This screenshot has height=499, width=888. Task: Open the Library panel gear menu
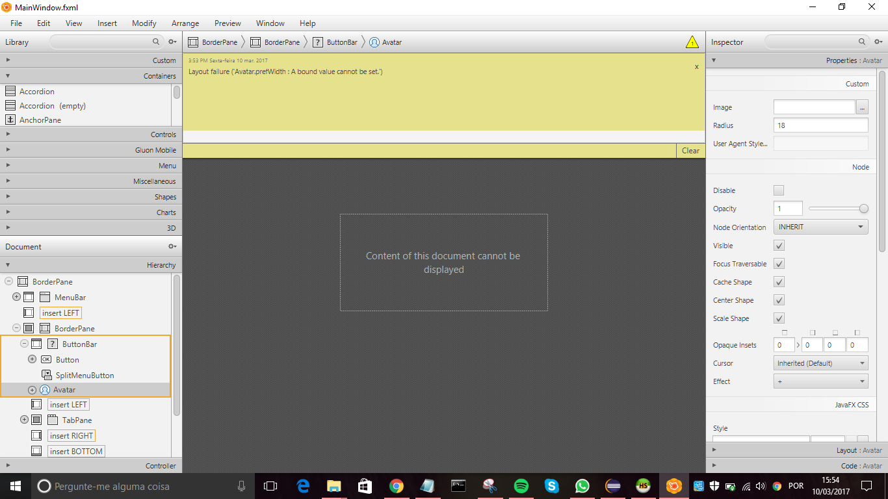[x=172, y=42]
